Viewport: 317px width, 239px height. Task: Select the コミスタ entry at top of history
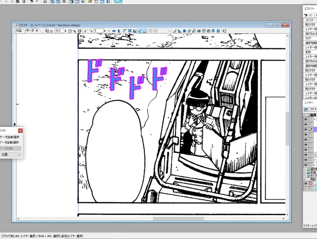[x=310, y=20]
